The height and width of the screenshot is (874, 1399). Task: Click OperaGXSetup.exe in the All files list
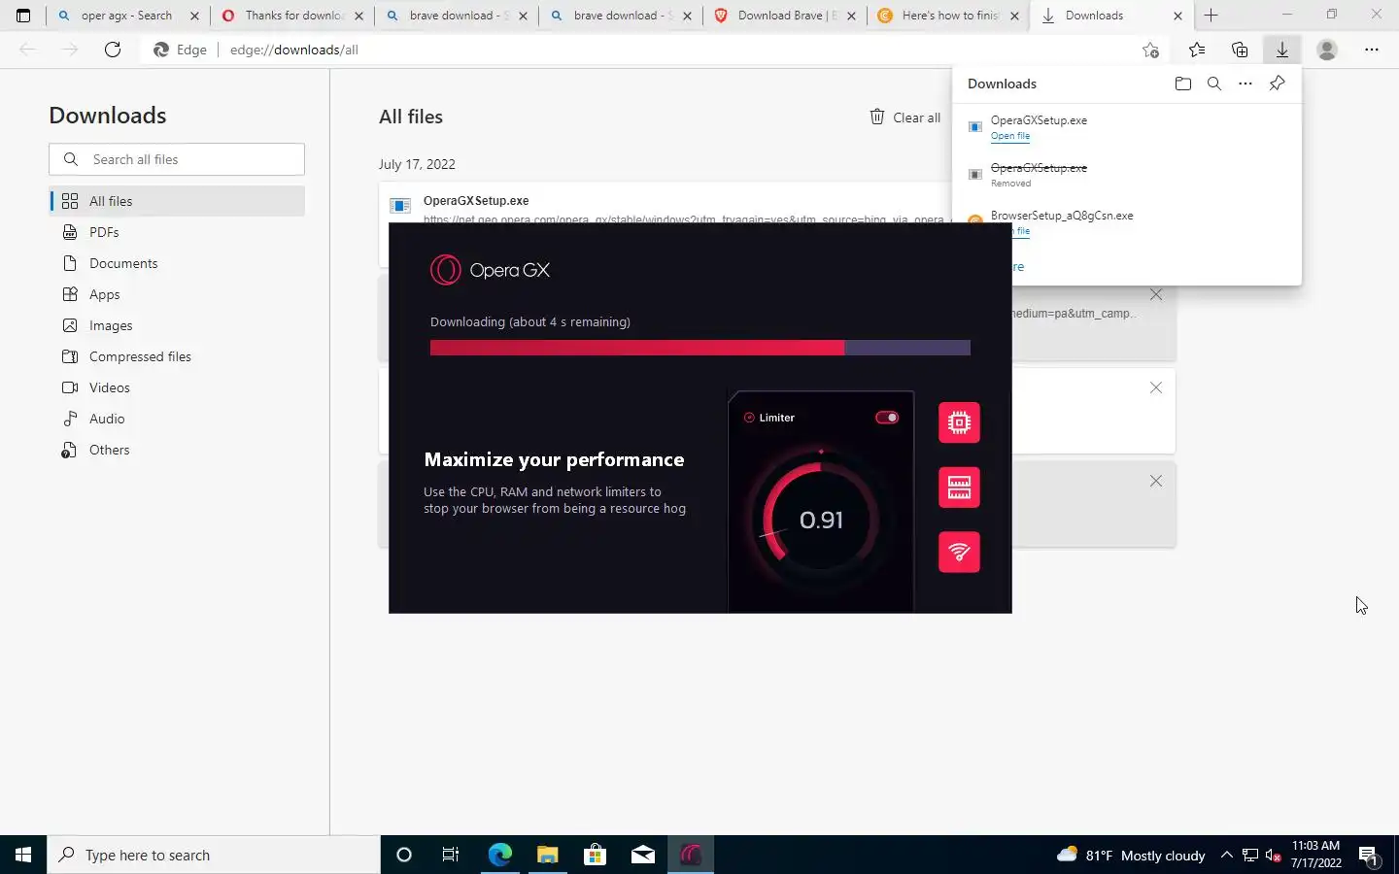point(476,201)
